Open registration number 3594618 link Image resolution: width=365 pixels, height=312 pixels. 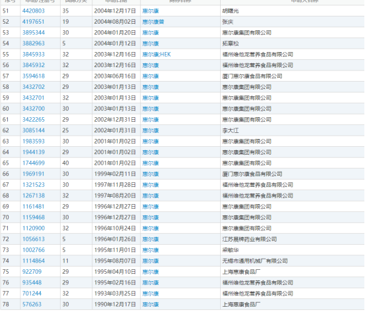(34, 76)
